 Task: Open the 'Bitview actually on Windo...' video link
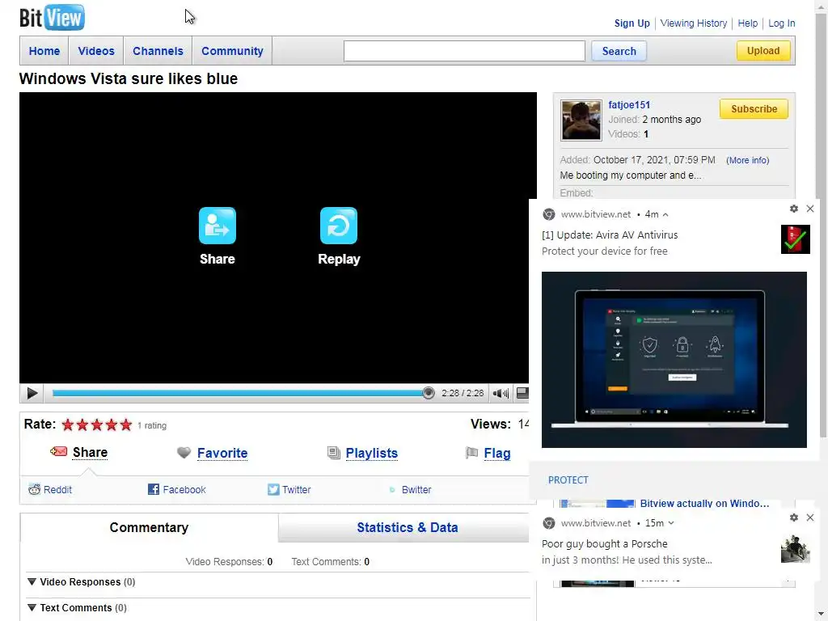click(x=704, y=503)
